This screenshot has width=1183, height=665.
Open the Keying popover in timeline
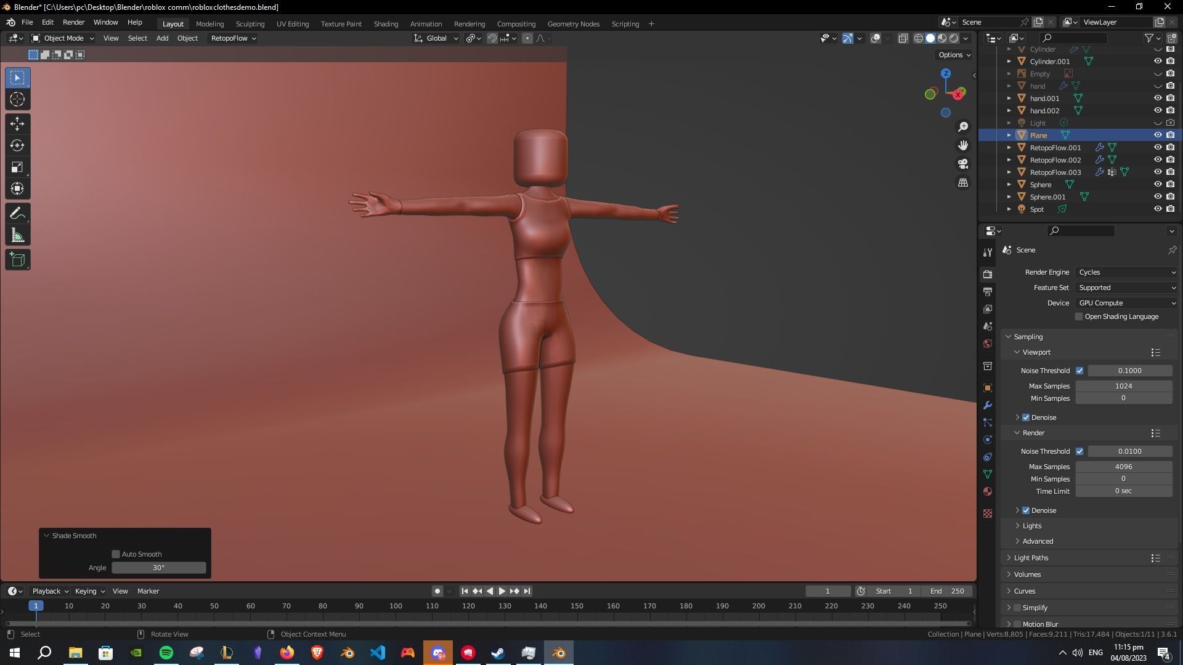[x=89, y=591]
